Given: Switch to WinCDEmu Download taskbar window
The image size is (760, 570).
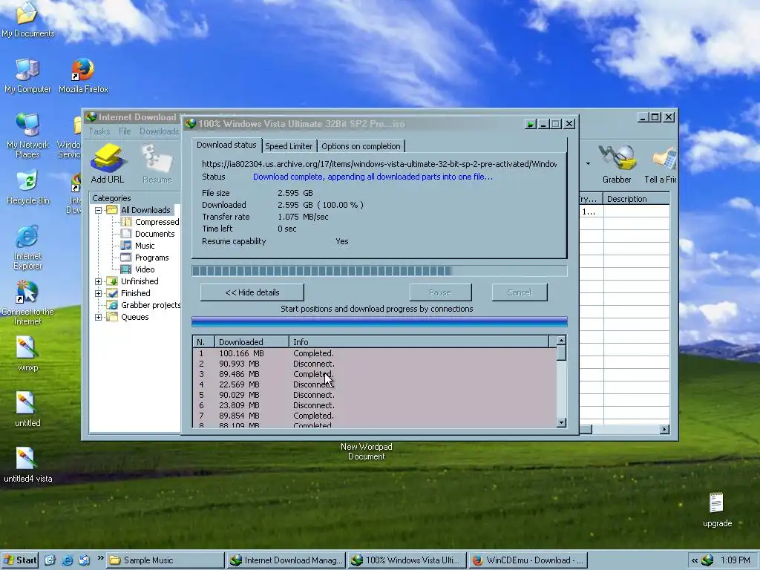Looking at the screenshot, I should point(528,560).
